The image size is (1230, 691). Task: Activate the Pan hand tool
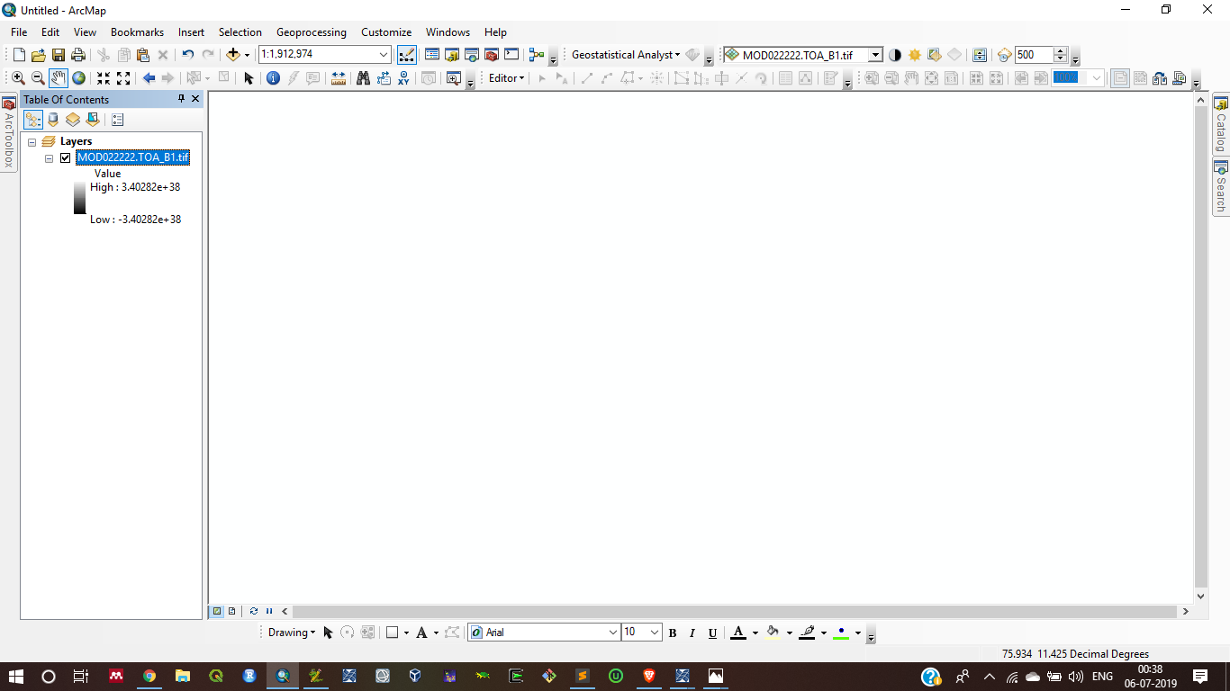pos(59,78)
